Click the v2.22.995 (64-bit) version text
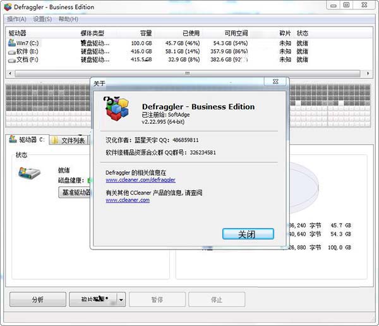 coord(163,122)
